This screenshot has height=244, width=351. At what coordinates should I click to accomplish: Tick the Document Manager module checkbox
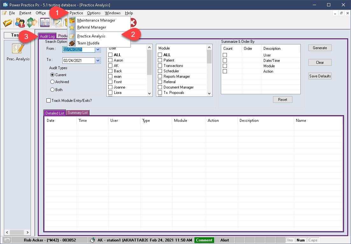pos(160,87)
